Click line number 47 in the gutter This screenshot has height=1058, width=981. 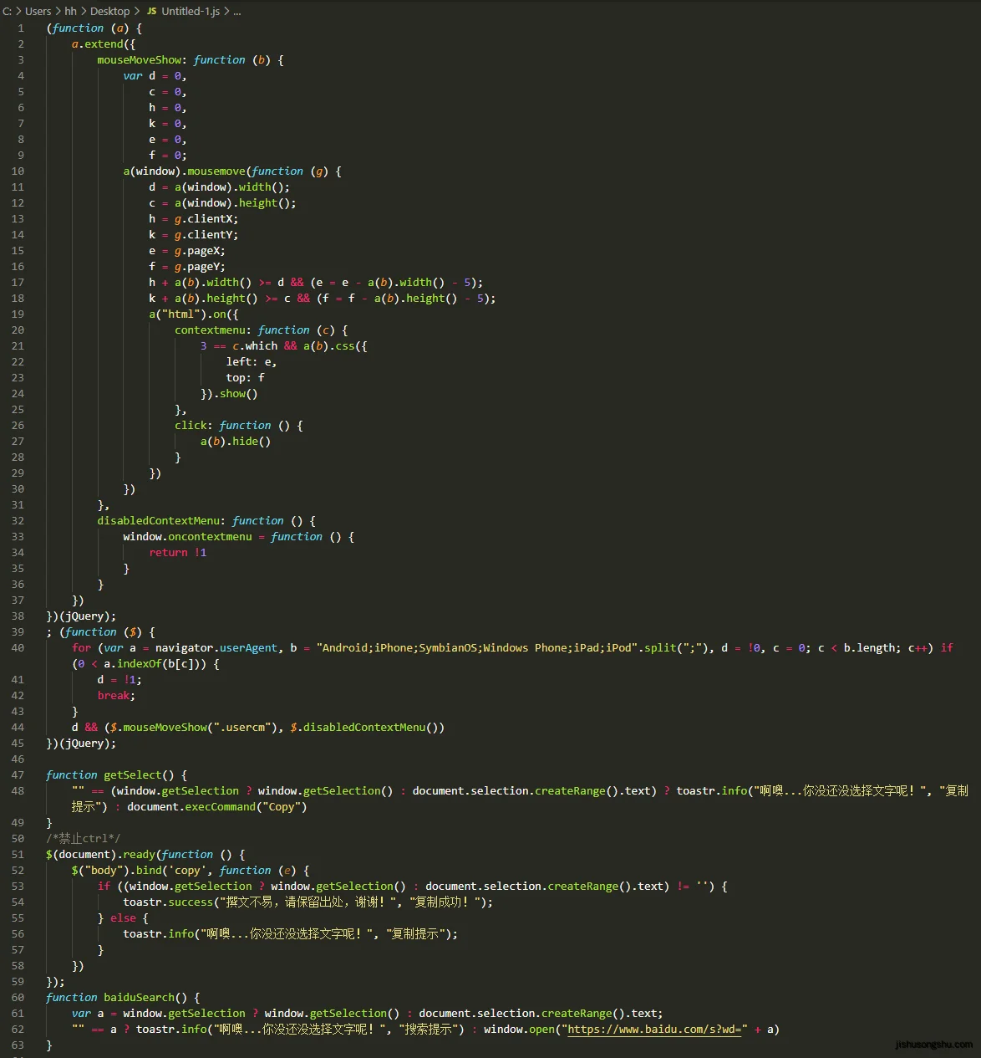click(18, 774)
